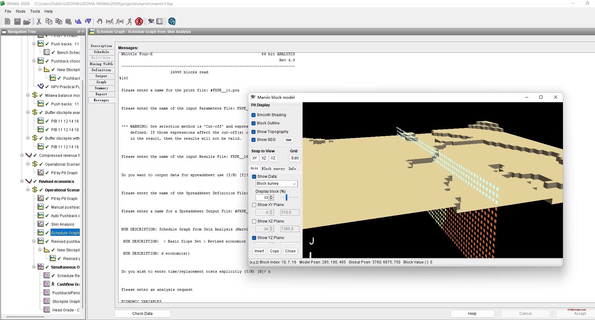Uncheck Show Topography option
The image size is (595, 320).
[x=254, y=132]
